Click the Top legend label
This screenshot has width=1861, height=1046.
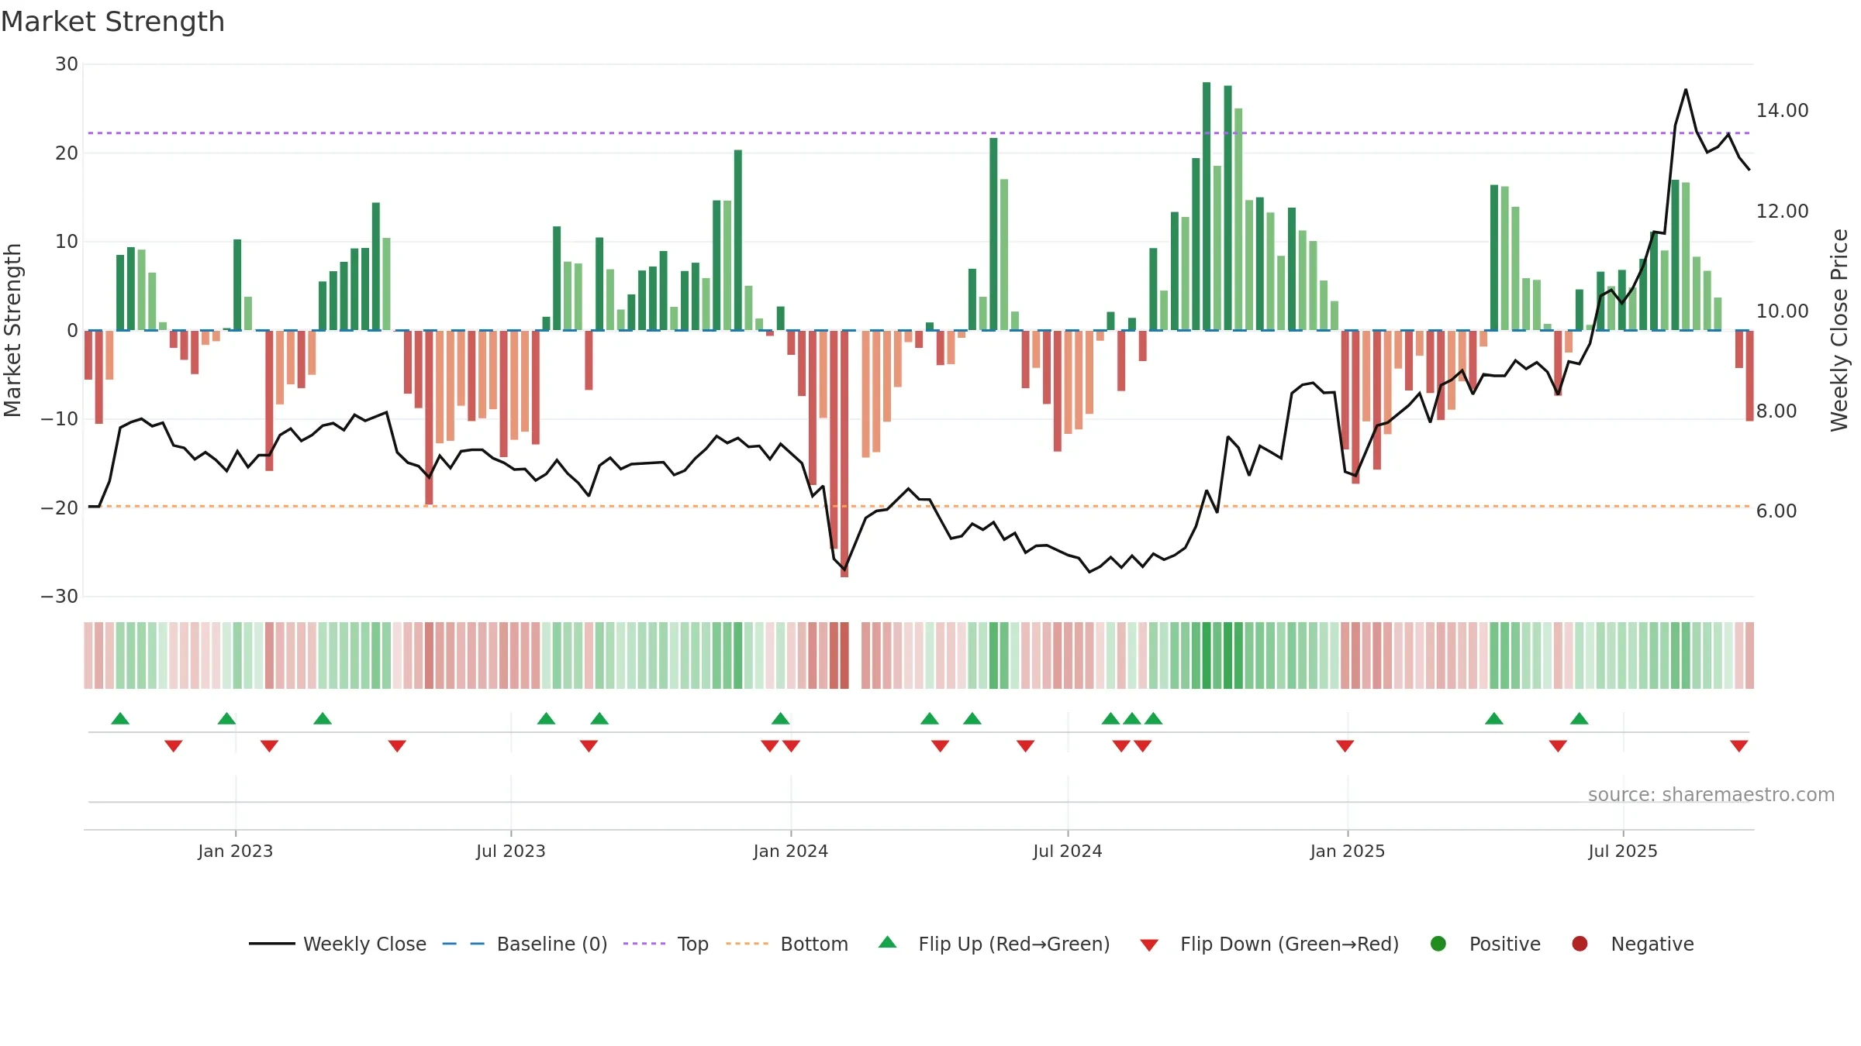[x=692, y=944]
